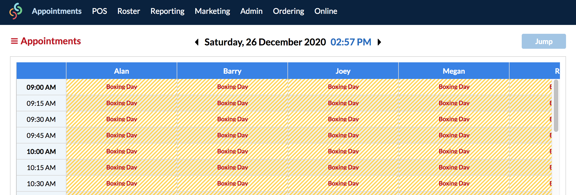Open the Roster menu
Image resolution: width=576 pixels, height=195 pixels.
(129, 11)
